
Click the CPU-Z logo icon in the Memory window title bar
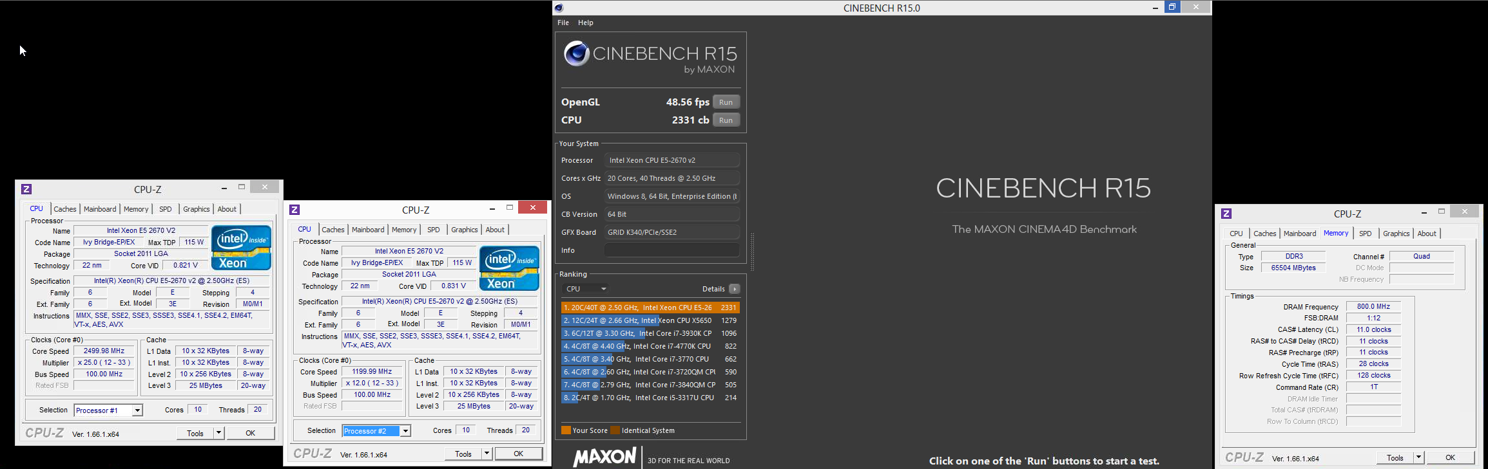(1226, 214)
